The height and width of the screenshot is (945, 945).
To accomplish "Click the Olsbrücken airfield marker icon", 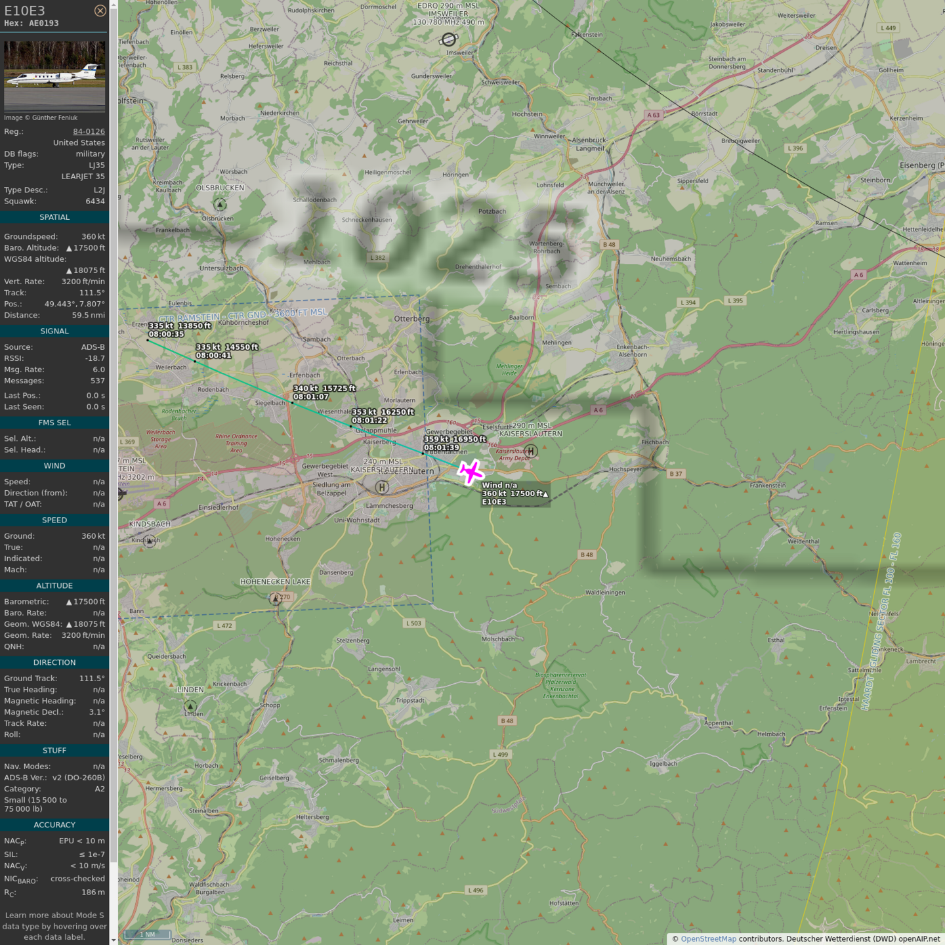I will pyautogui.click(x=220, y=205).
